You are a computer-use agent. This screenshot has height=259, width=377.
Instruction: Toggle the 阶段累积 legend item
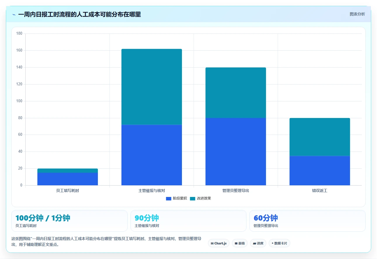[176, 198]
